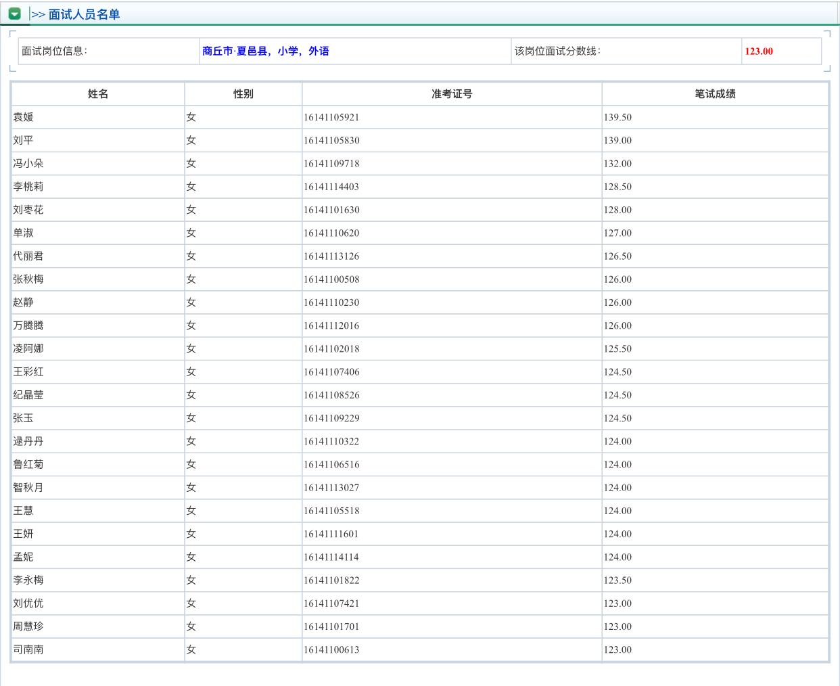Click the 姓名 column header
Image resolution: width=840 pixels, height=686 pixels.
tap(98, 94)
